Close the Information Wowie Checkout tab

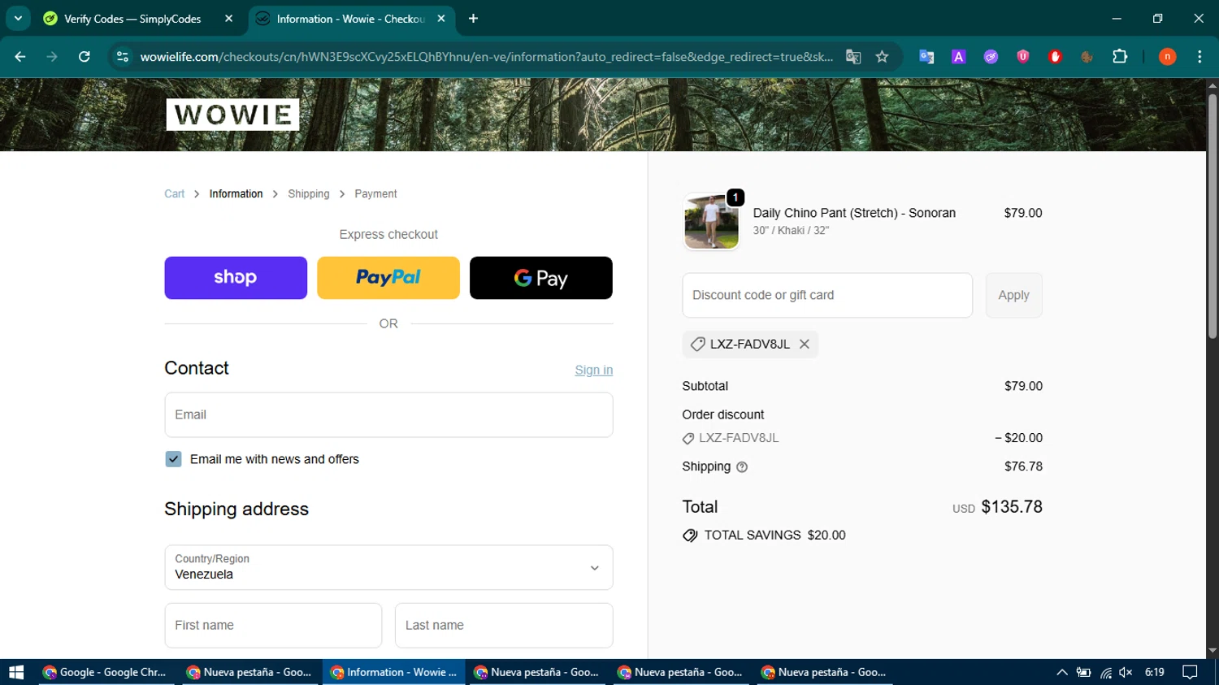[x=441, y=19]
